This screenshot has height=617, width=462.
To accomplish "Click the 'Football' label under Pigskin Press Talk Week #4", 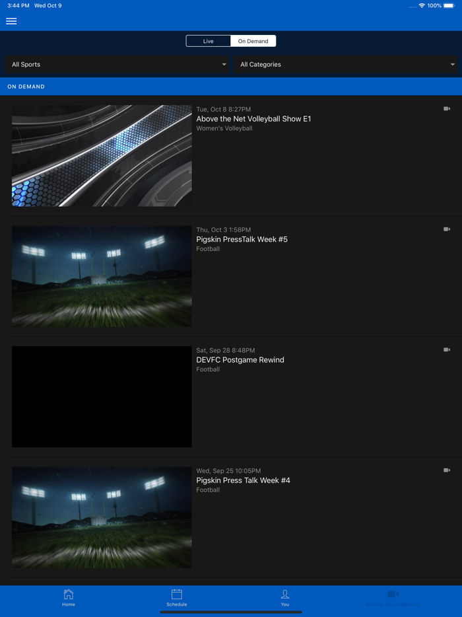I will point(208,490).
